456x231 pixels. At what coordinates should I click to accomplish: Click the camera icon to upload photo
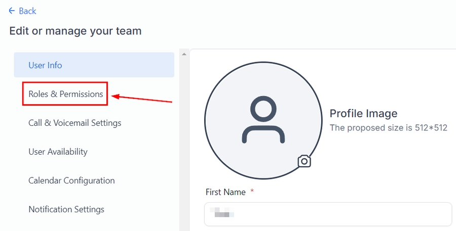point(304,161)
